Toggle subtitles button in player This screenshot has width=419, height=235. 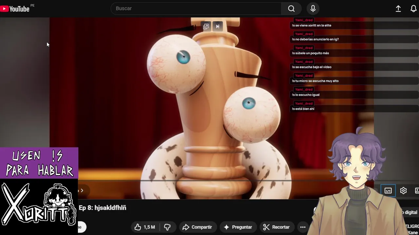388,191
